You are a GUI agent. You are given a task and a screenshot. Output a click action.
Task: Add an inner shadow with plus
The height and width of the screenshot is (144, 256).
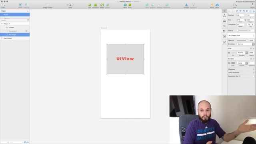click(254, 73)
